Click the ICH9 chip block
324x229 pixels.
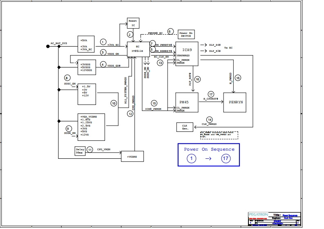tap(187, 53)
